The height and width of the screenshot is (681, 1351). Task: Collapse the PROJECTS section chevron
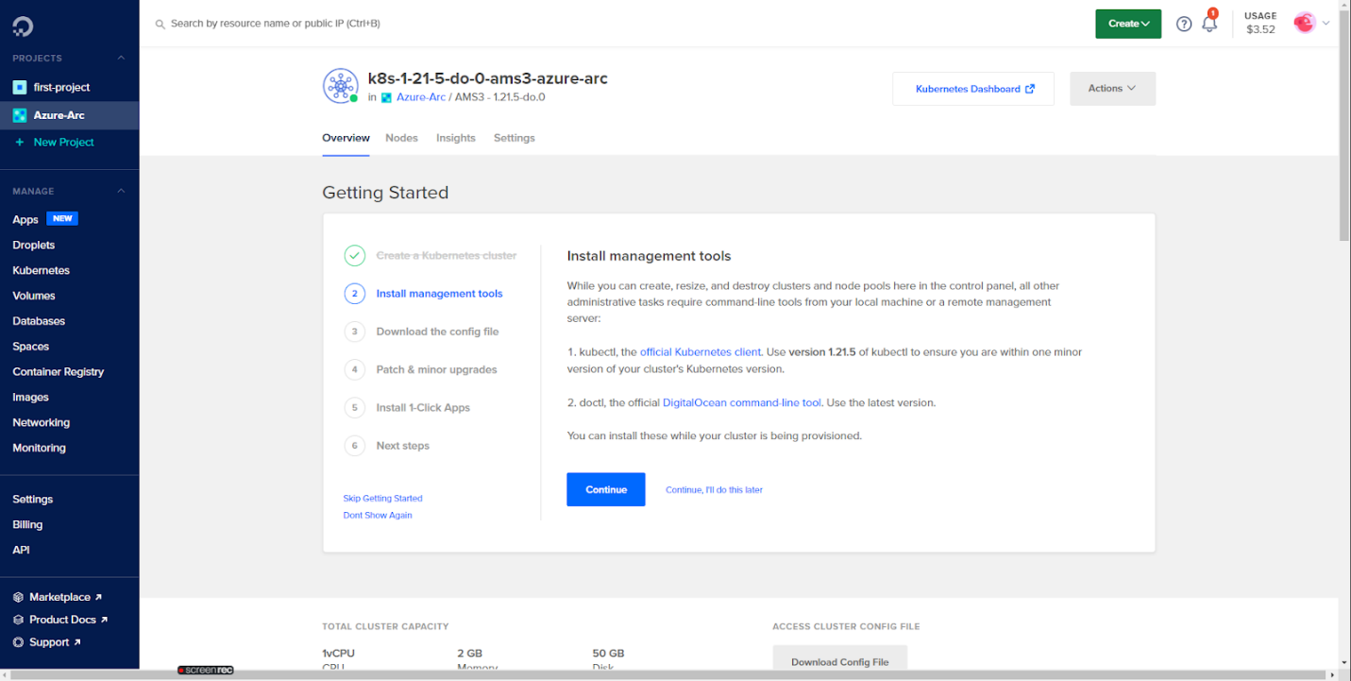click(121, 59)
